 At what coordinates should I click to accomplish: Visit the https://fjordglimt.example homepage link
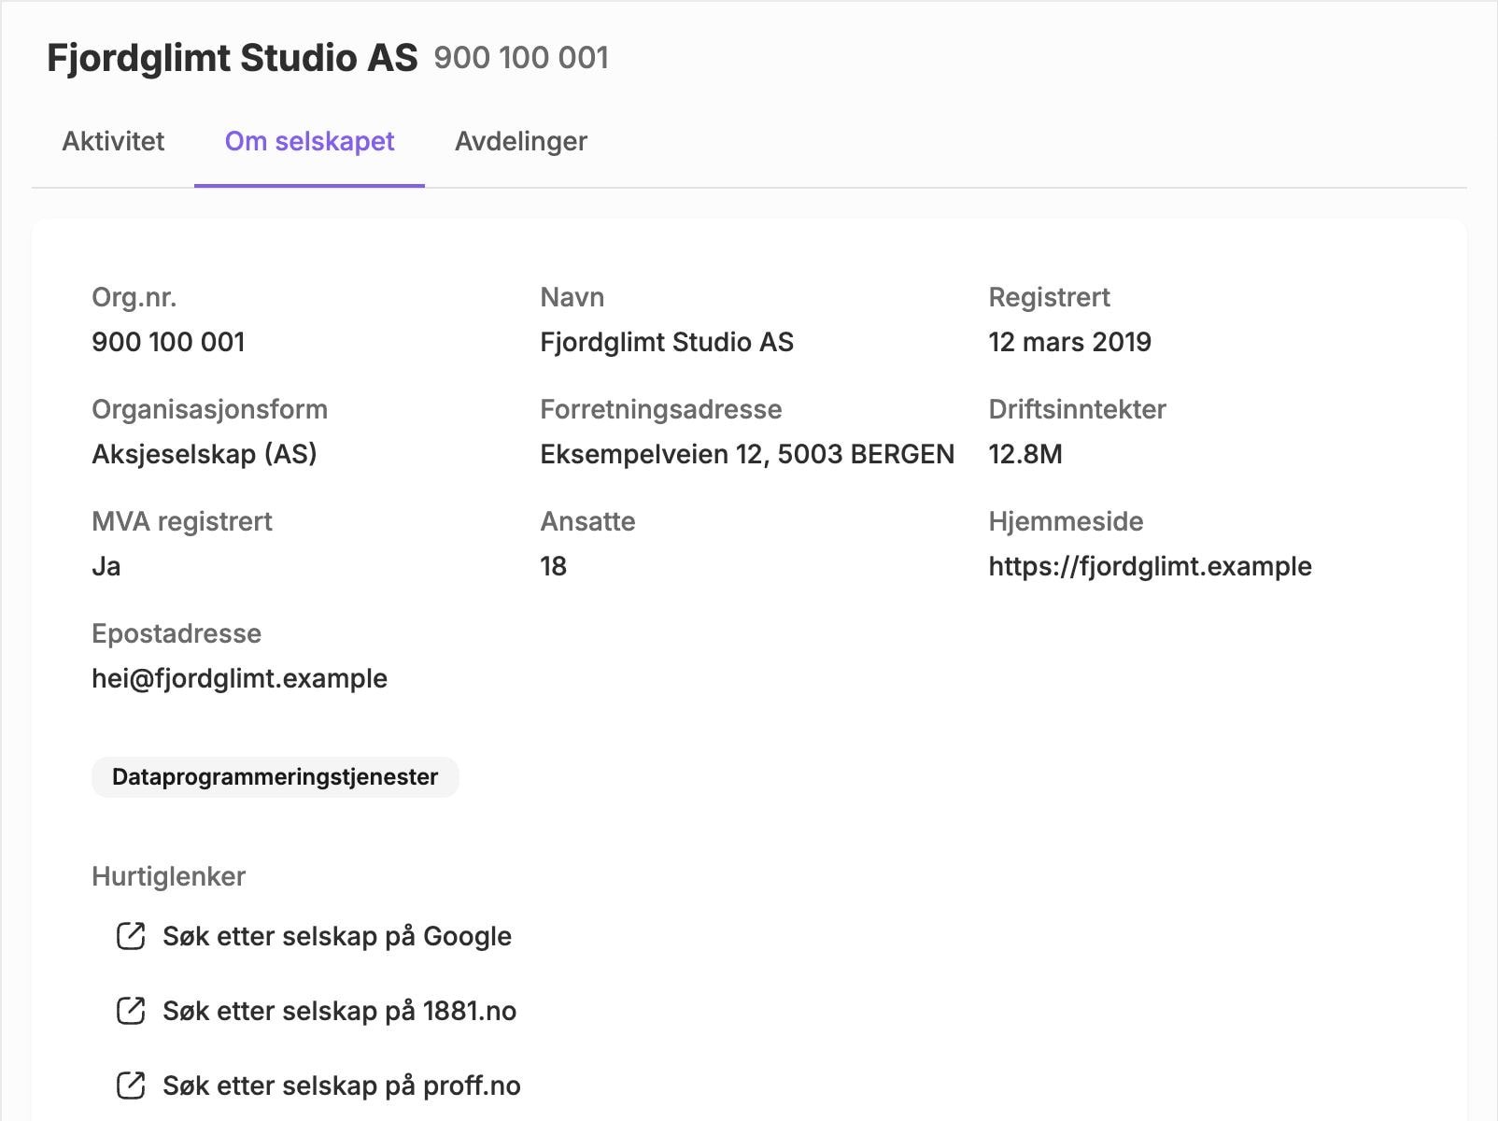click(x=1150, y=566)
